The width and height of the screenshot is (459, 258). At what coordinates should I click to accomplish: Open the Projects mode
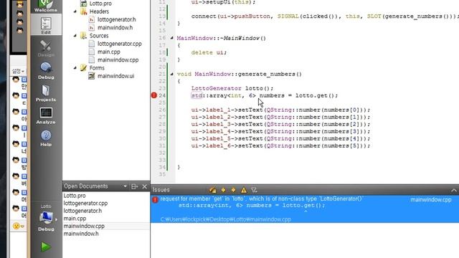pos(46,93)
